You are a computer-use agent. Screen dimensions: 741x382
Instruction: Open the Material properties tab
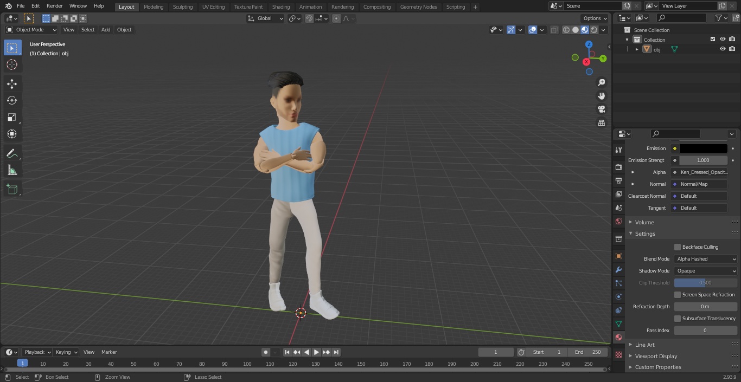[x=618, y=337]
